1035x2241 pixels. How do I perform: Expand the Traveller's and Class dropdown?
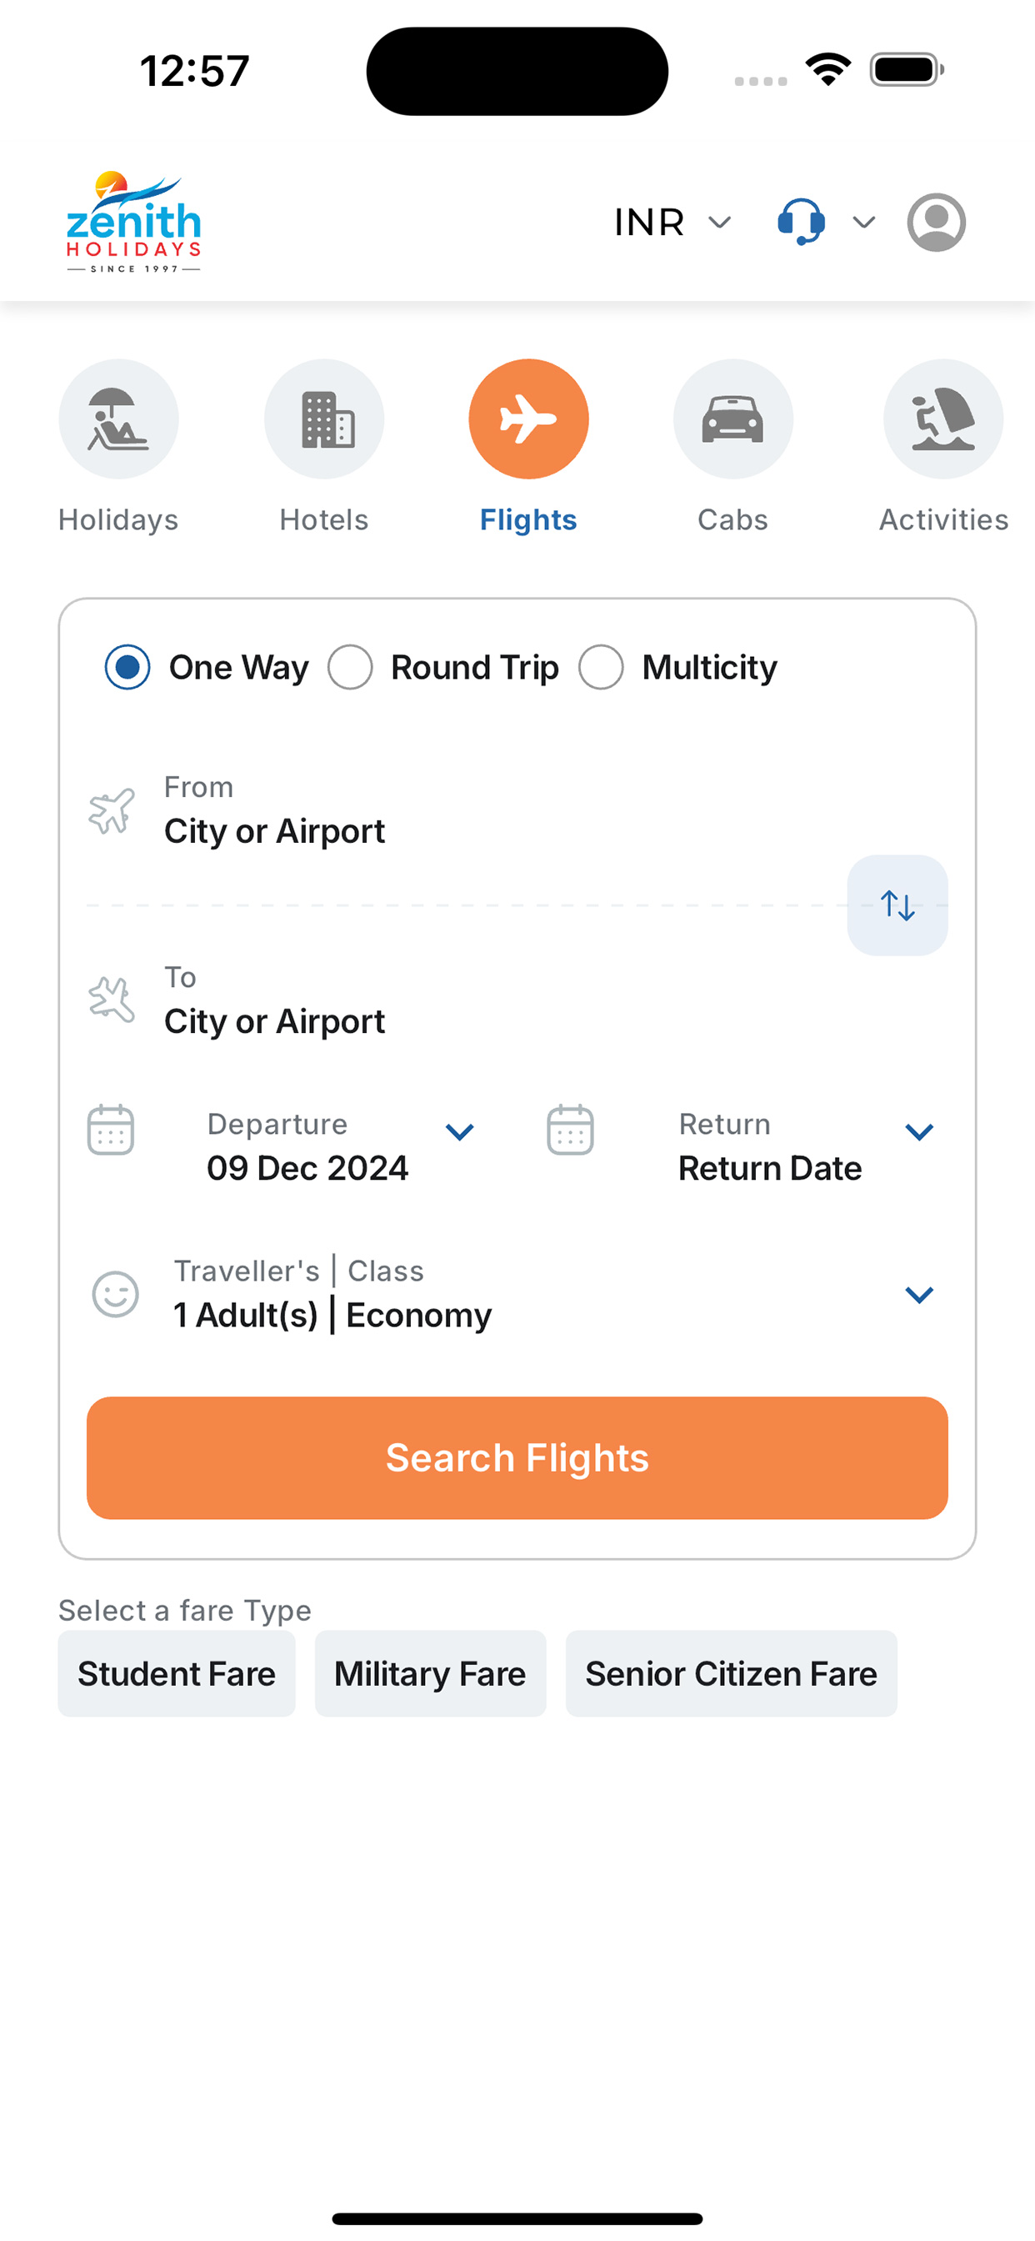(x=919, y=1296)
